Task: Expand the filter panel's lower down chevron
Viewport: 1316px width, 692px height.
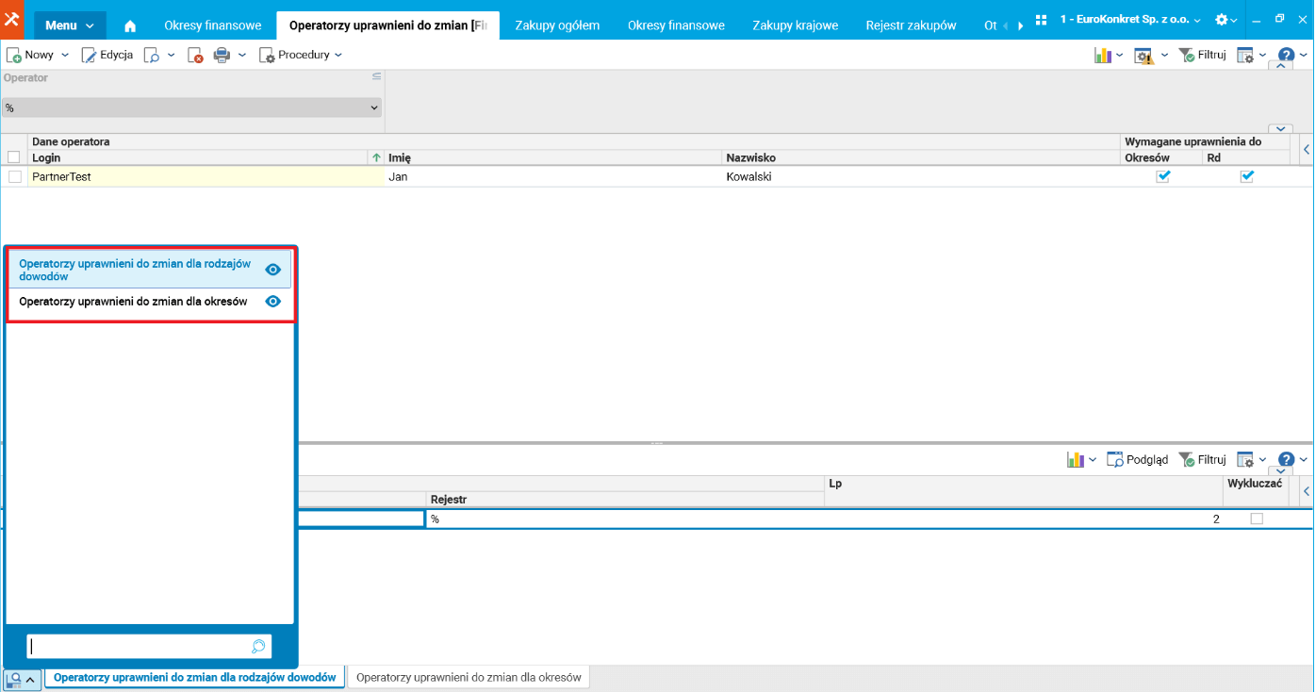Action: (1280, 129)
